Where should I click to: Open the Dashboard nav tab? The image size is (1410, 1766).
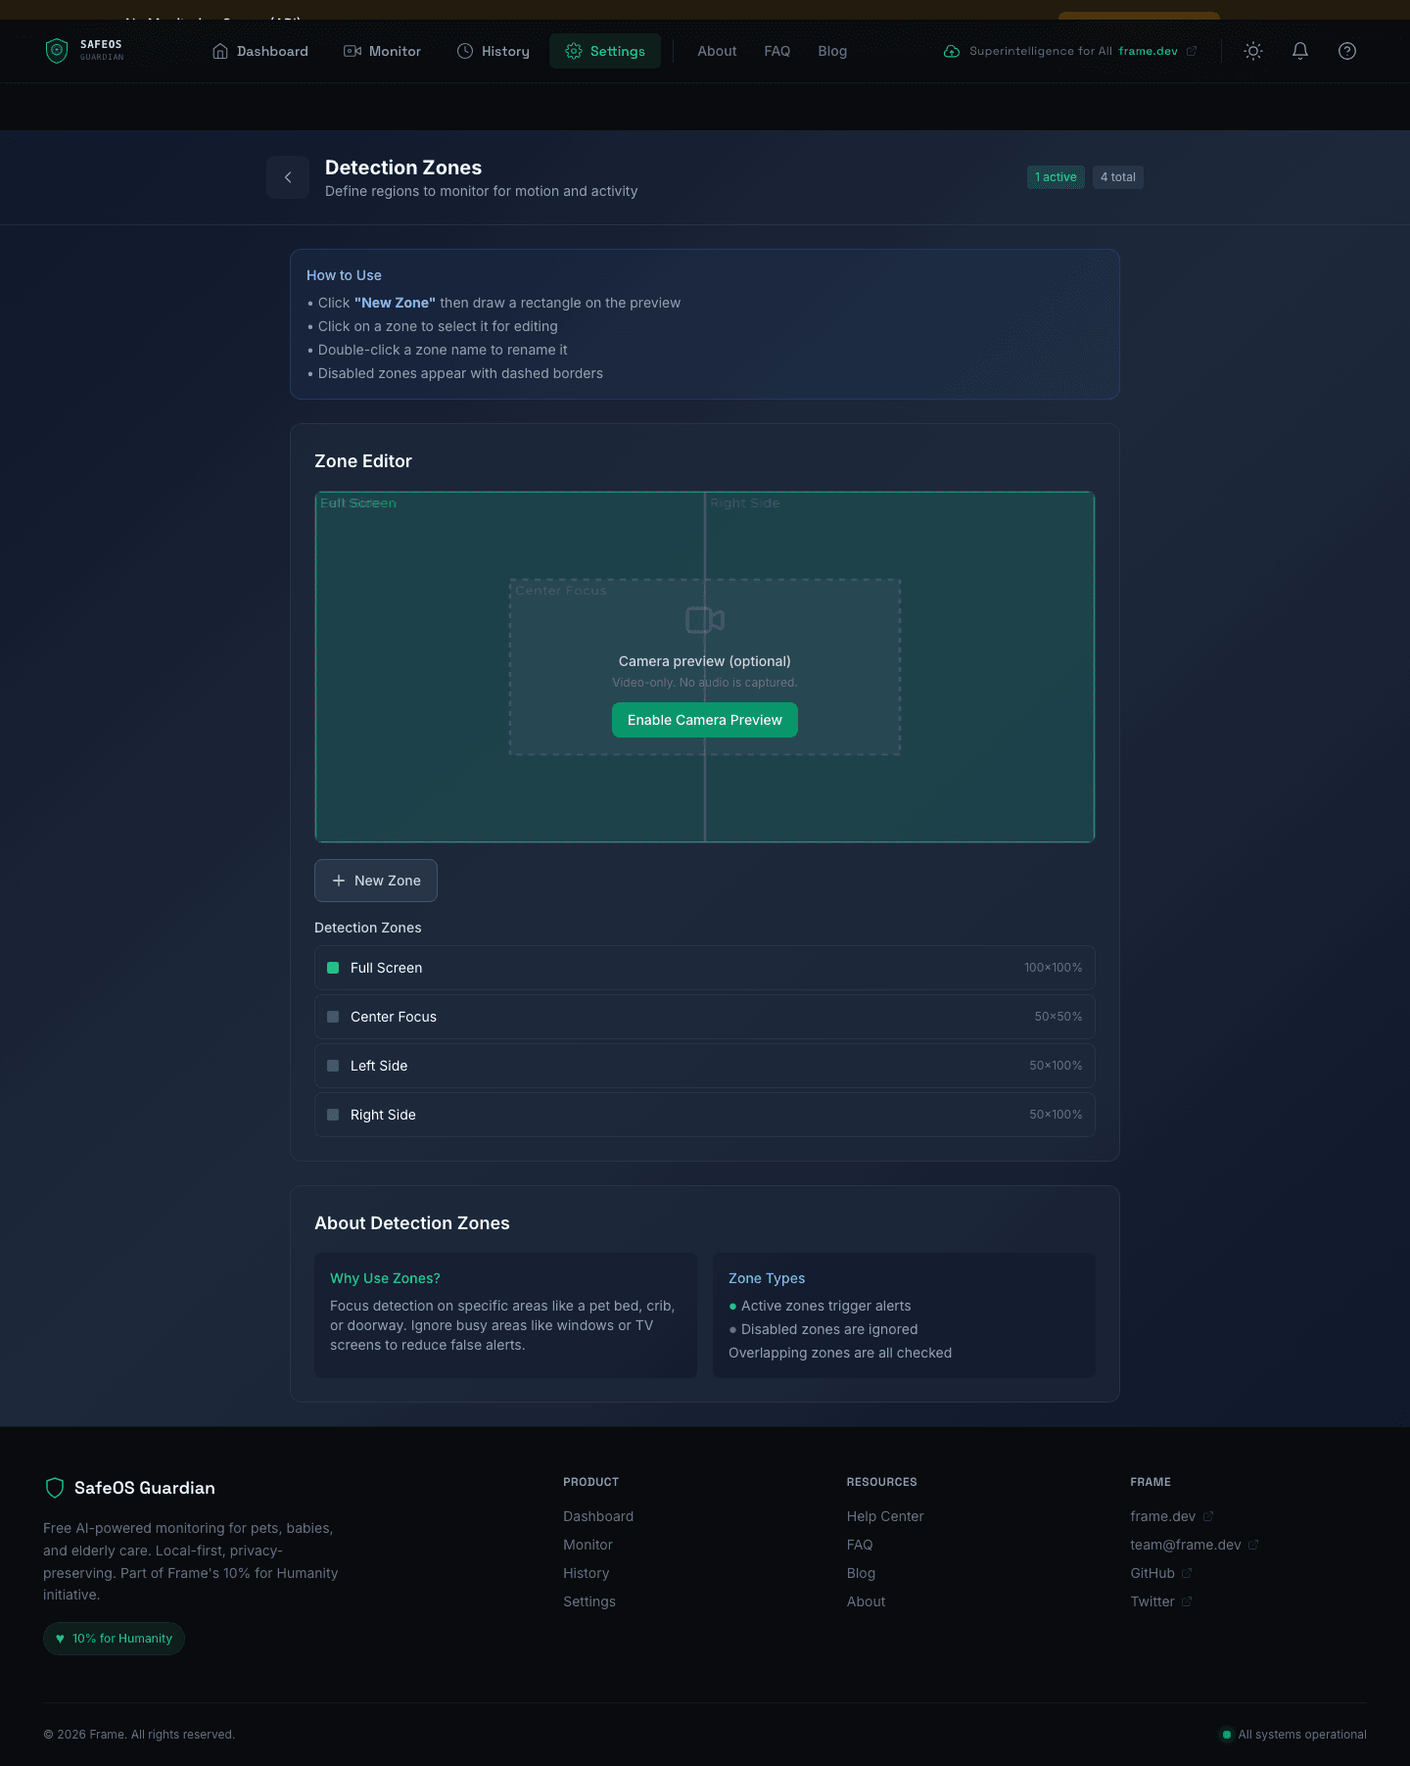(x=260, y=51)
